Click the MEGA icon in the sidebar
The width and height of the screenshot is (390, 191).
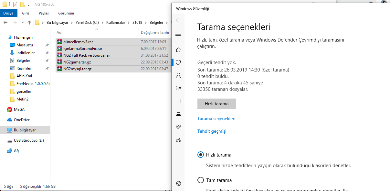10,110
